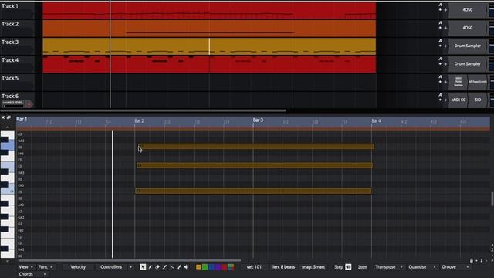Viewport: 494px width, 278px height.
Task: Select the Track 2 header
Action: pyautogui.click(x=17, y=28)
